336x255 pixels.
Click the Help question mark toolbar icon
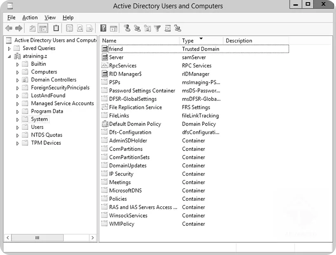coord(103,28)
